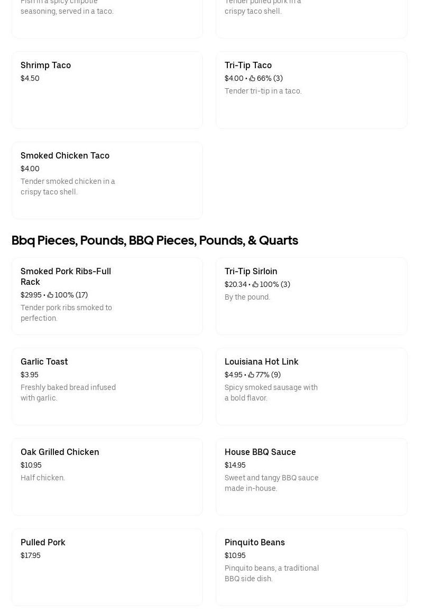Select the Shrimp Taco menu card
This screenshot has height=614, width=425.
(107, 90)
